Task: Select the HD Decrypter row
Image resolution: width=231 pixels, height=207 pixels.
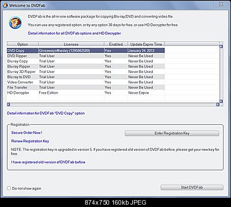Action: coord(86,93)
